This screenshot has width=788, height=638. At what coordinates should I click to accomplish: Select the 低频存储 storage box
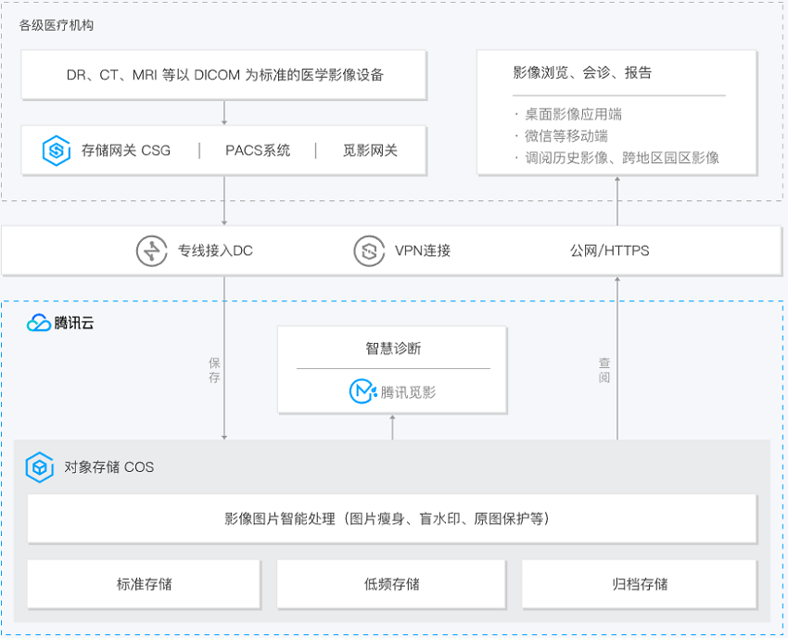click(x=392, y=584)
